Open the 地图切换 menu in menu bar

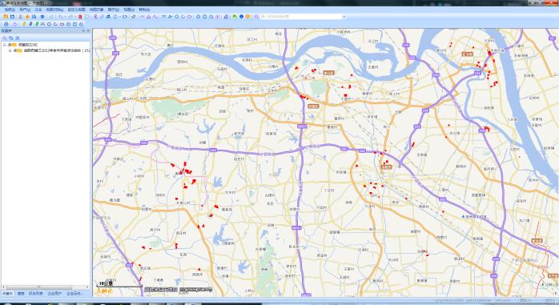point(54,10)
